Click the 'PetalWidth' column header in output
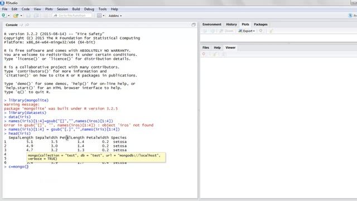The width and height of the screenshot is (357, 201). (x=98, y=138)
